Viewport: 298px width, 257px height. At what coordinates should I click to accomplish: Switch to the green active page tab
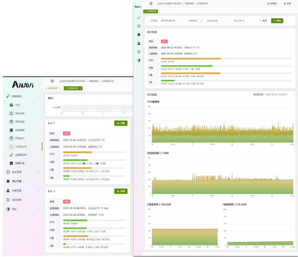point(73,88)
